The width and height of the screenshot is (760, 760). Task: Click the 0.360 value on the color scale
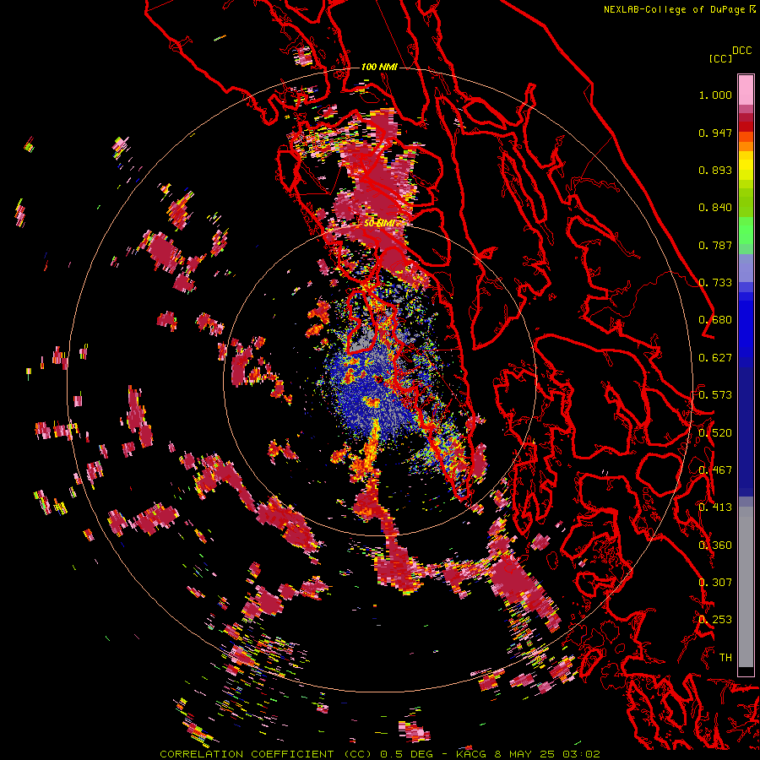coord(715,546)
